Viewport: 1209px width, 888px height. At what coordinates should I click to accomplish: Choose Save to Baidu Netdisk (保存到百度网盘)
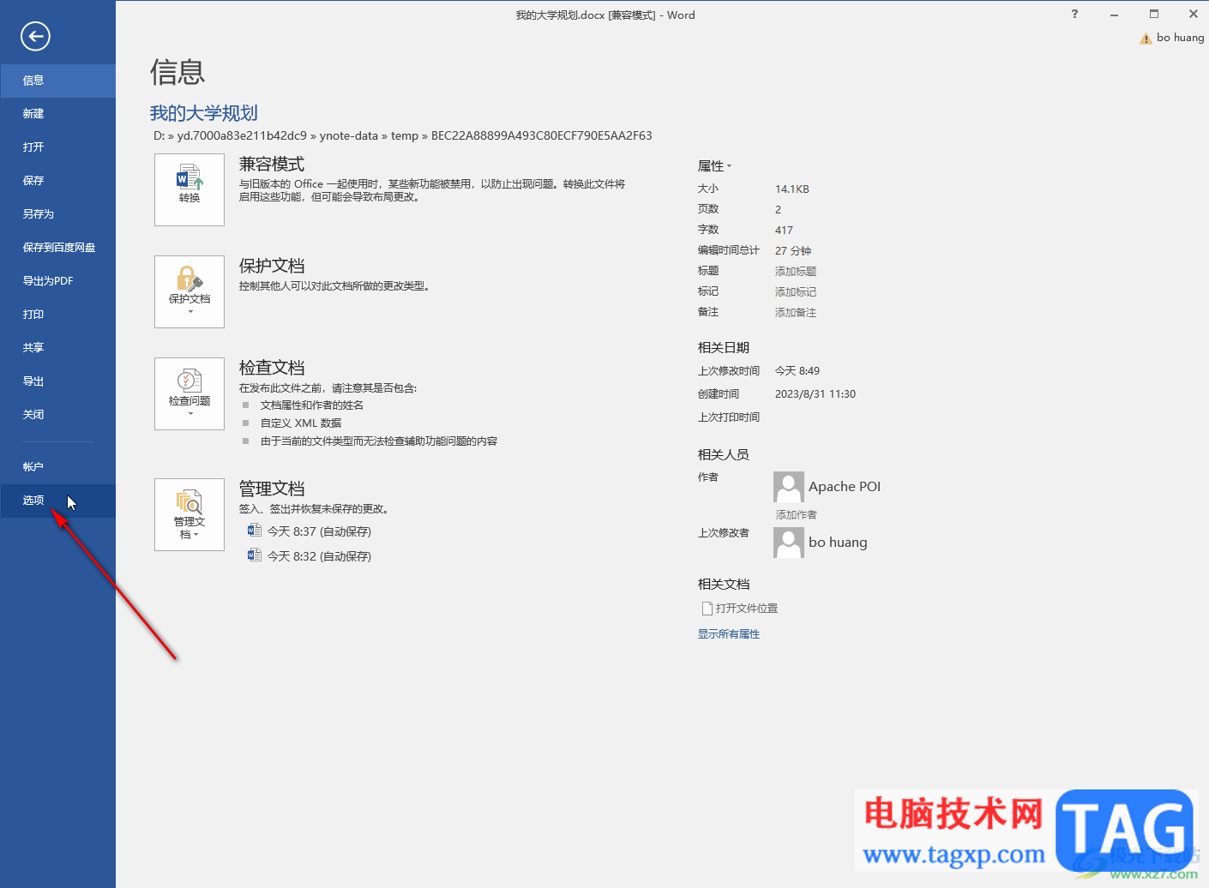tap(57, 248)
